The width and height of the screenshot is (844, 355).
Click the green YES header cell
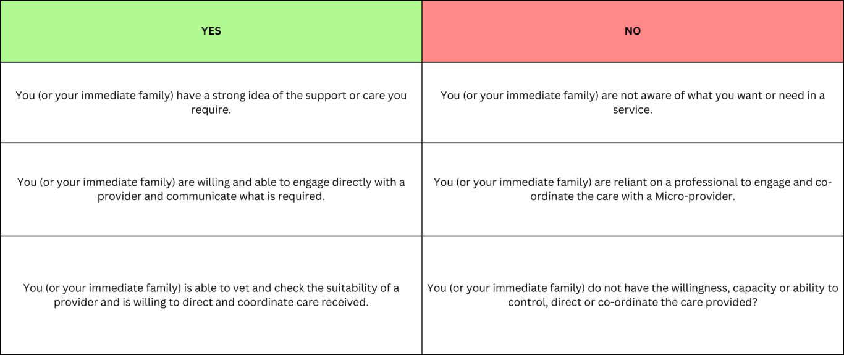tap(211, 31)
